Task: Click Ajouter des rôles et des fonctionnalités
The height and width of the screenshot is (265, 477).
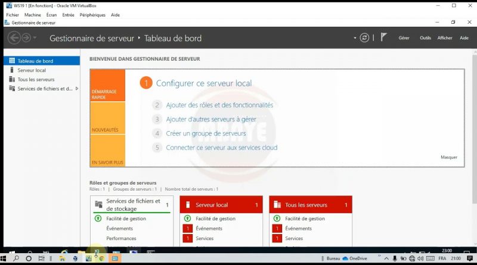Action: [219, 105]
